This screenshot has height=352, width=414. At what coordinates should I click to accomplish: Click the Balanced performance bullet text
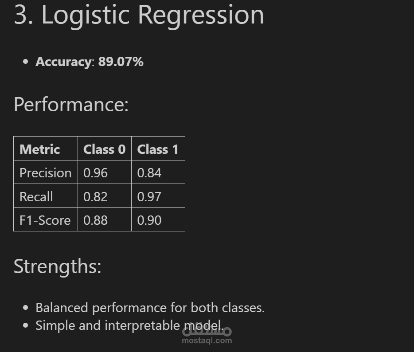(150, 308)
